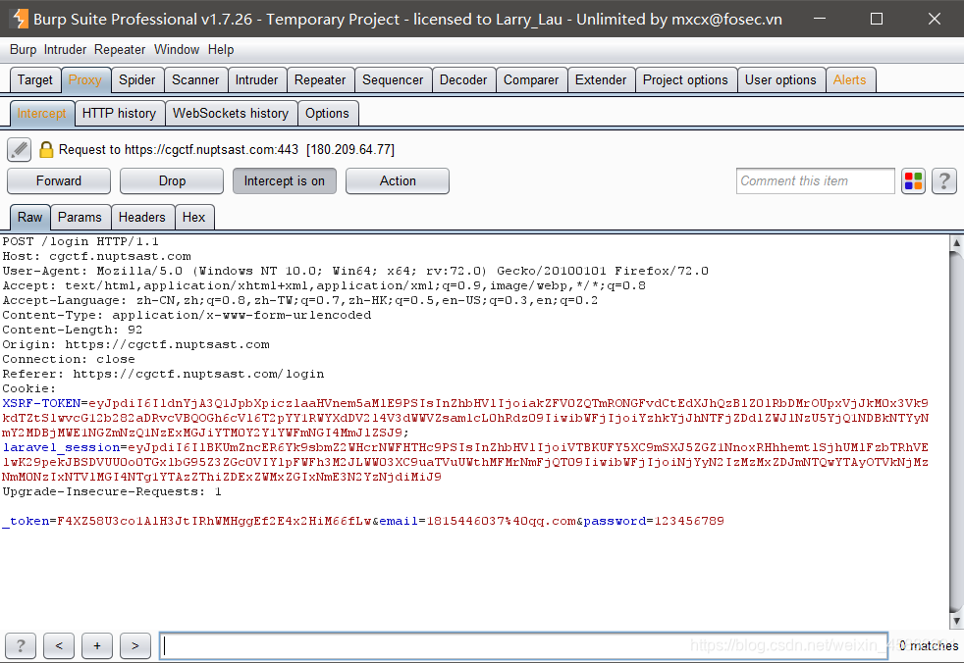
Task: Click the laravel_session cookie name
Action: tap(61, 448)
